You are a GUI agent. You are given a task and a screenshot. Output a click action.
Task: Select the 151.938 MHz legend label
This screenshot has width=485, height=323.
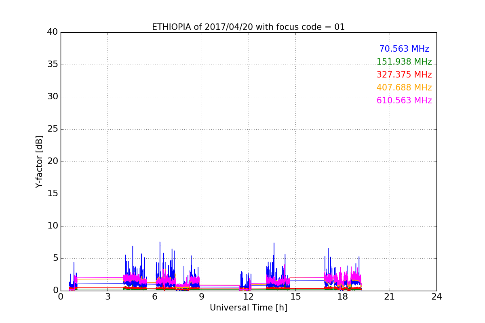point(404,62)
